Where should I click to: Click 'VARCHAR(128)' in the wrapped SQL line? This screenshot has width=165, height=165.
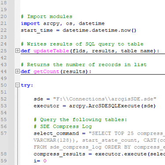[53, 140]
